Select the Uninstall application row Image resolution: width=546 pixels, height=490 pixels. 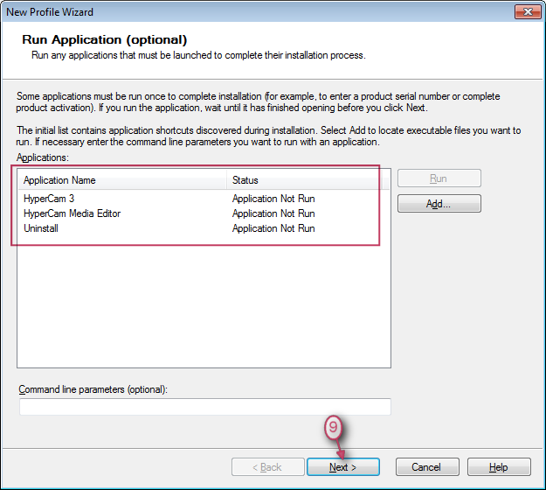(204, 228)
